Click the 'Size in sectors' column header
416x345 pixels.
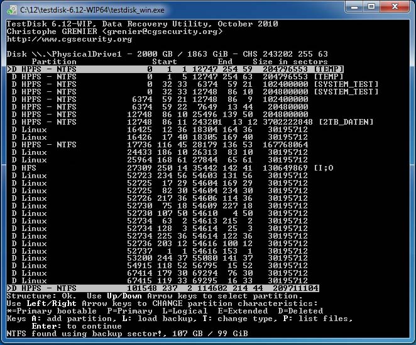(x=290, y=62)
